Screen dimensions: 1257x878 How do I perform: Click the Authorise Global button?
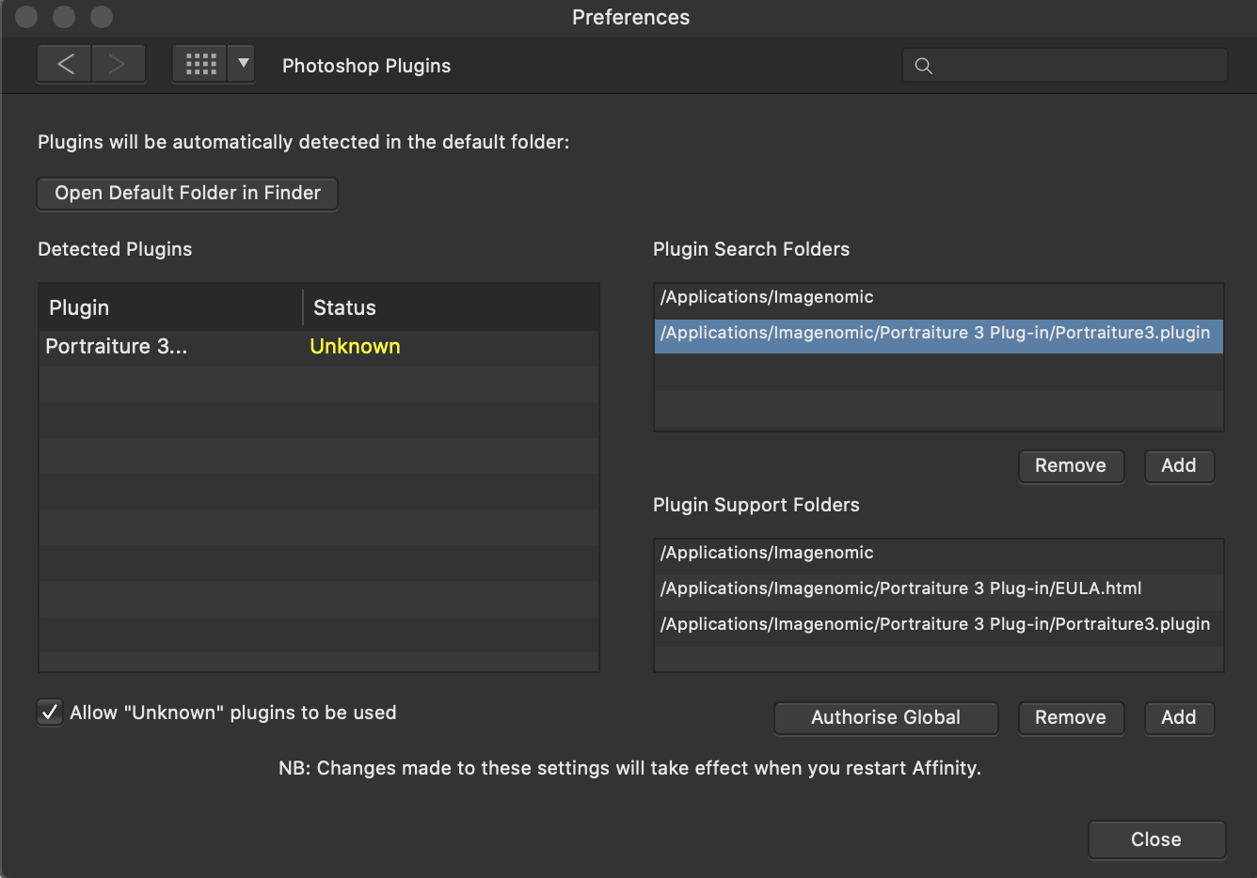coord(885,718)
